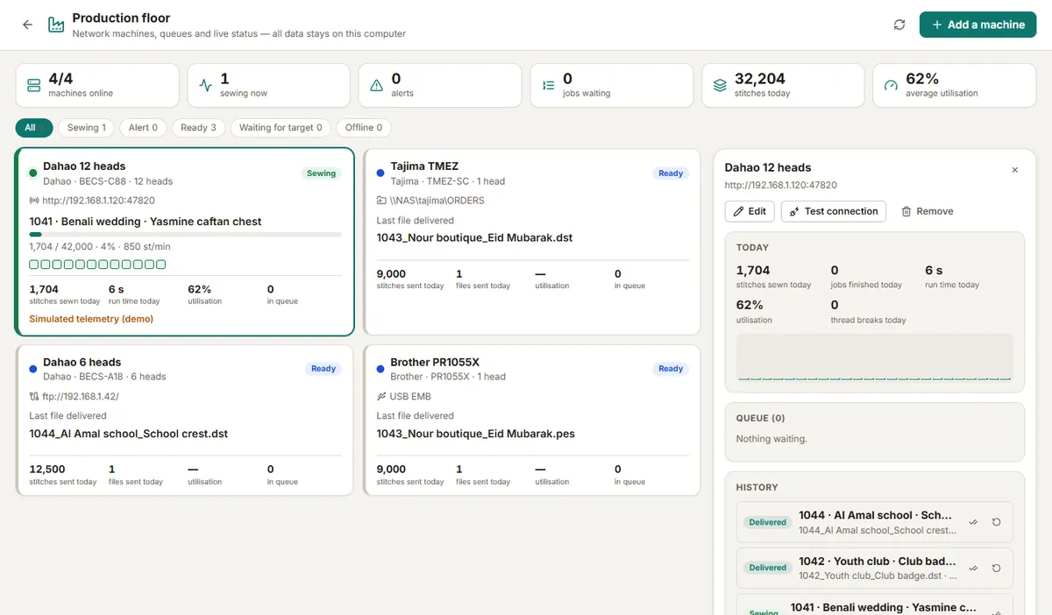Click the factory icon beside Production floor title

56,25
